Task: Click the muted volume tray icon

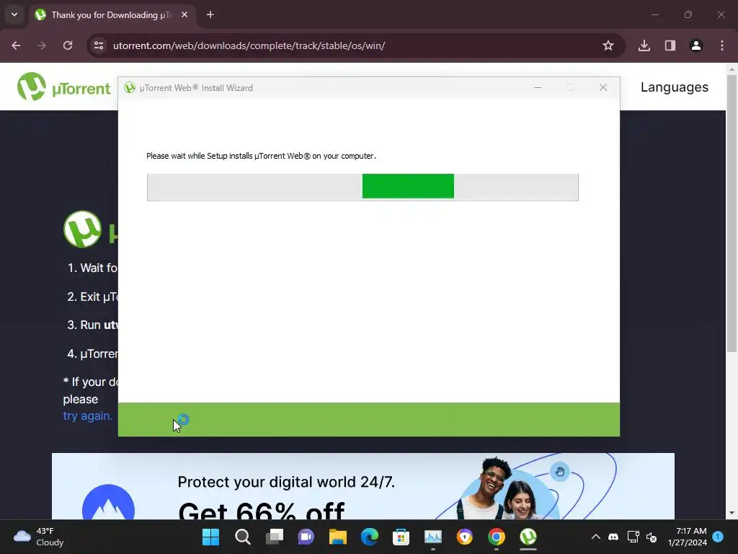Action: click(x=652, y=537)
